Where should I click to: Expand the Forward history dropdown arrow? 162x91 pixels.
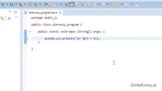pos(131,5)
